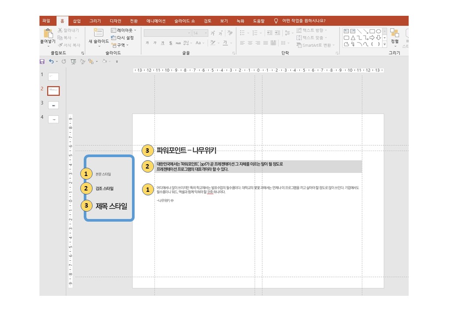Switch to the Design (디자인) tab

tap(115, 21)
